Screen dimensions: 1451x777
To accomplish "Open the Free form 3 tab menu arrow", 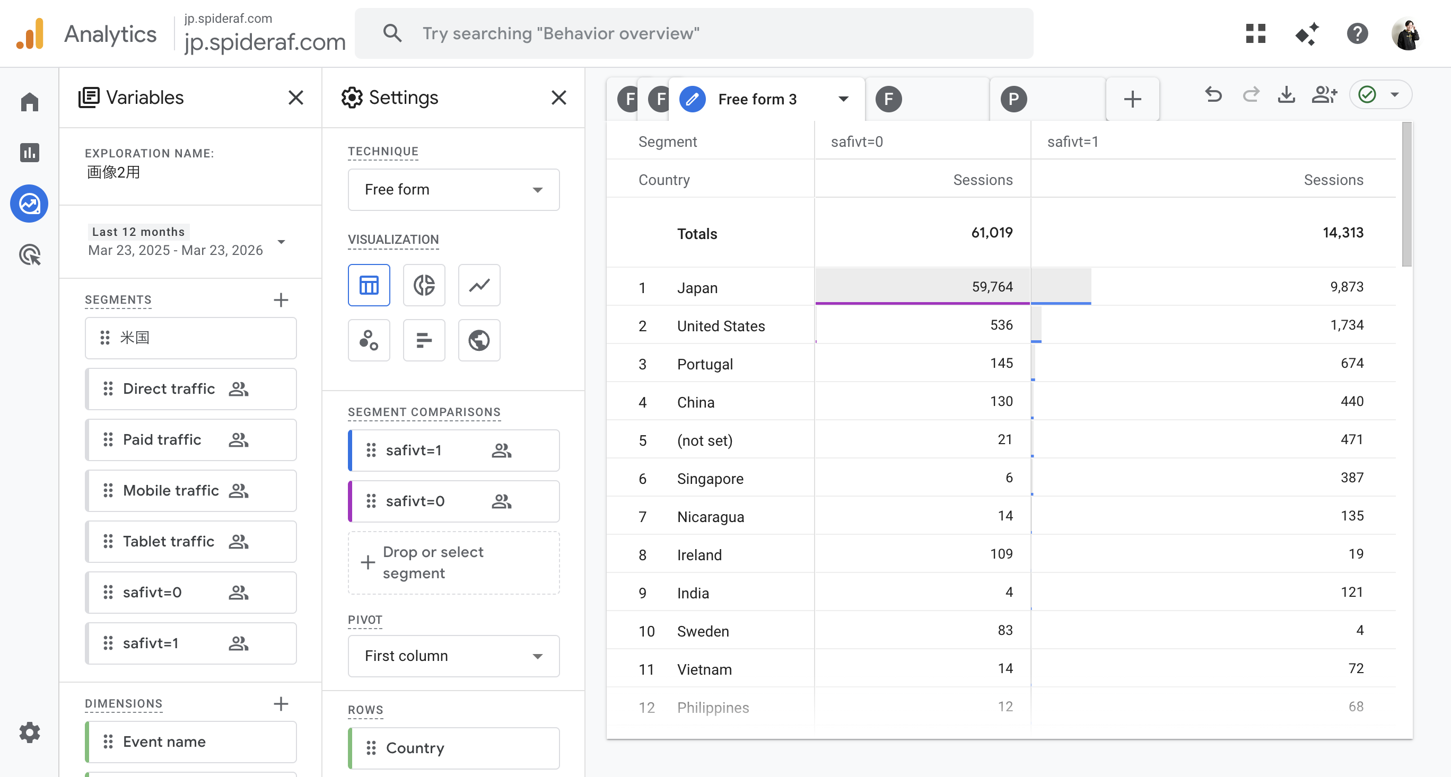I will [x=843, y=99].
